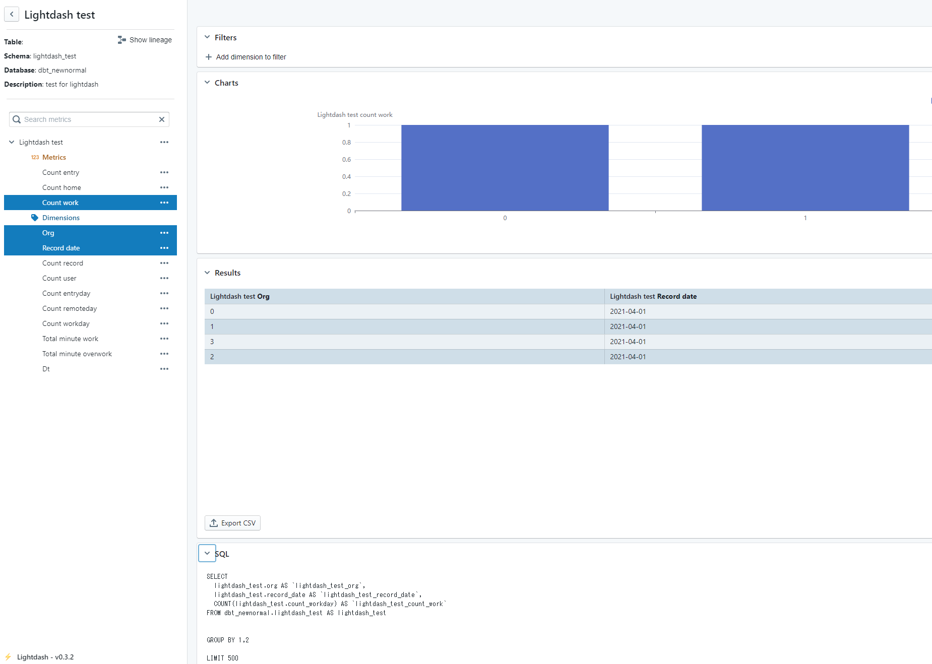The width and height of the screenshot is (932, 664).
Task: Open options for the Count work metric
Action: (164, 203)
